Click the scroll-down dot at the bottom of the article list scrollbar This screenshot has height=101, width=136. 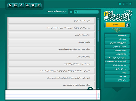(x=98, y=89)
